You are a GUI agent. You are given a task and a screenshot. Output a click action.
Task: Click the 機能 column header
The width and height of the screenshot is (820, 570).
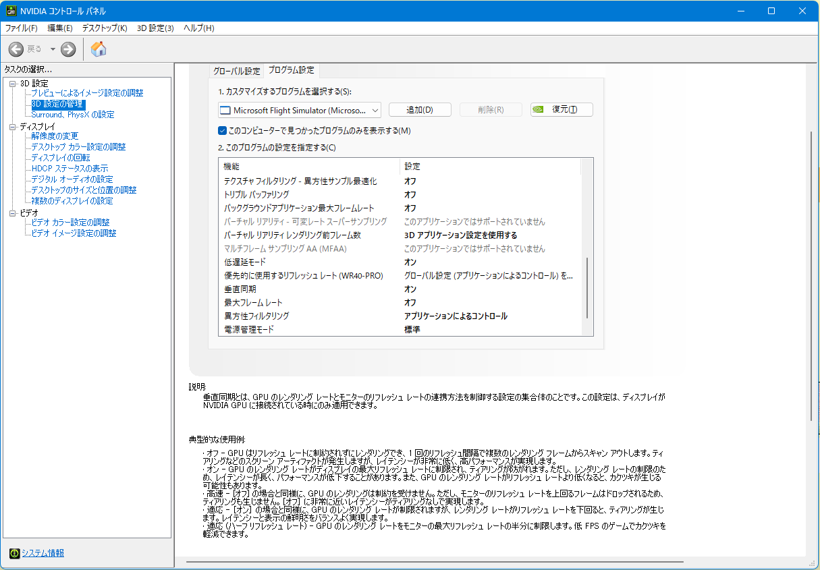(x=310, y=166)
